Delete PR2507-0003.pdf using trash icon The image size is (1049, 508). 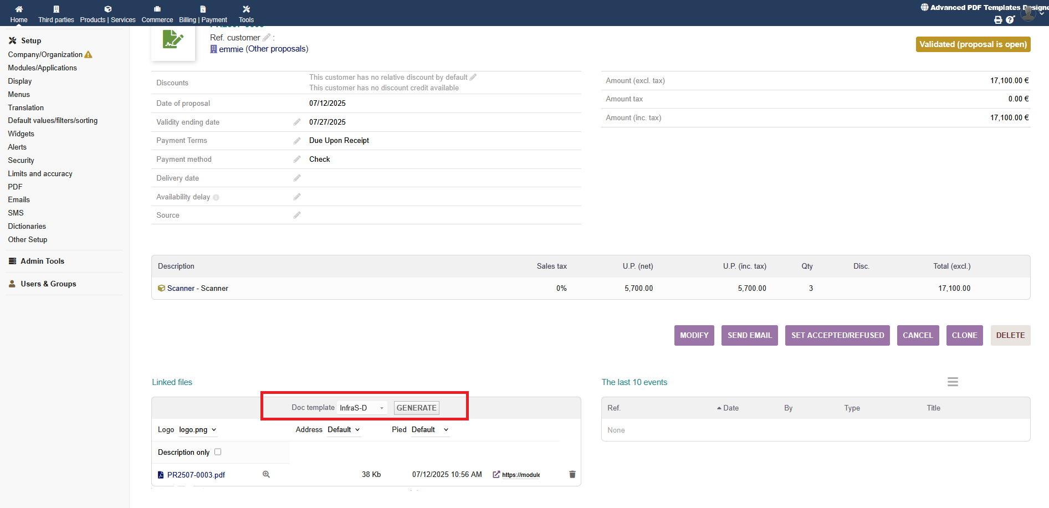point(572,474)
